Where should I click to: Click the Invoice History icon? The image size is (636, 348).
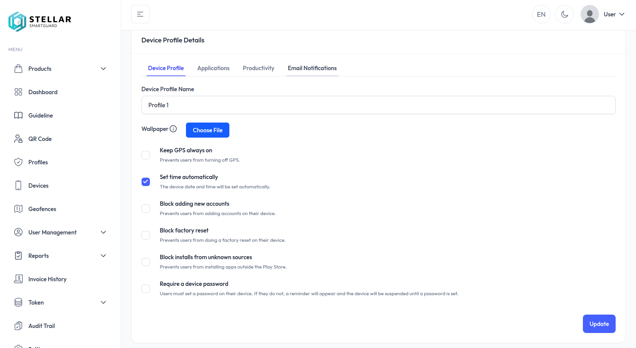(x=18, y=279)
